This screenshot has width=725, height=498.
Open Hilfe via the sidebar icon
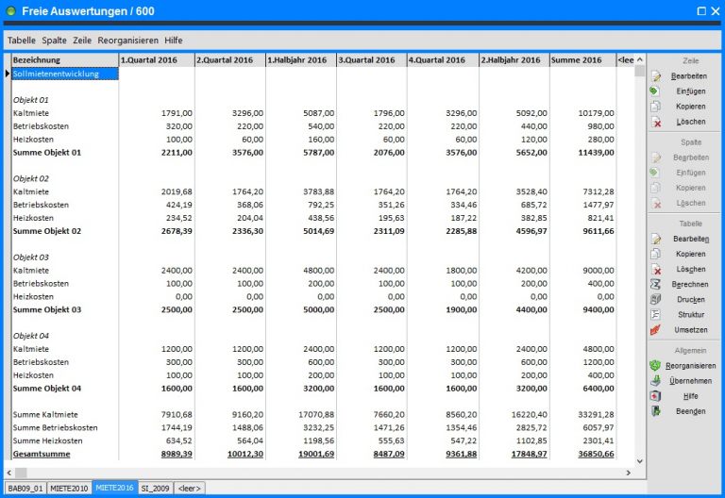(x=655, y=396)
